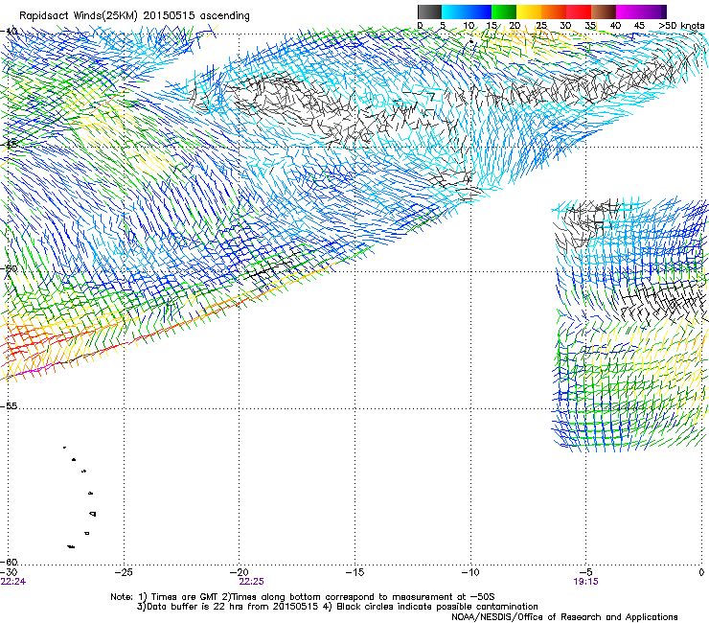Click the note about Data buffer is 22 hrs
The width and height of the screenshot is (709, 623).
click(337, 607)
